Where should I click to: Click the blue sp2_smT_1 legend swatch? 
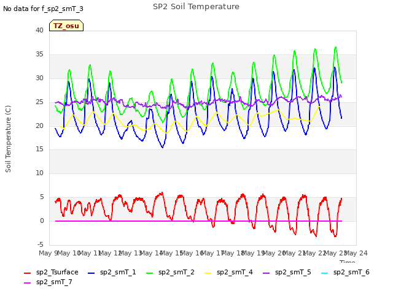pyautogui.click(x=91, y=273)
